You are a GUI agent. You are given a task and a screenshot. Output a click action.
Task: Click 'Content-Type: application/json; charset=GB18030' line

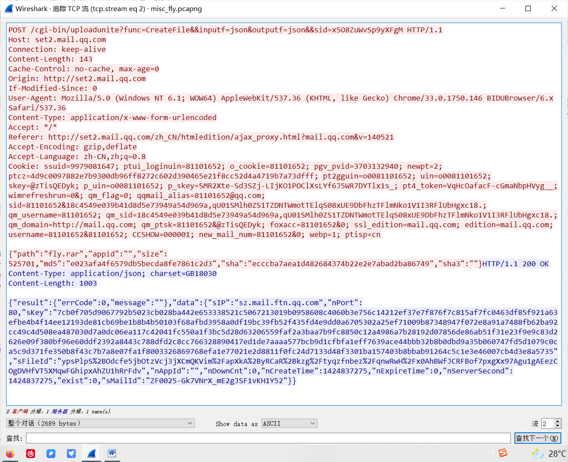tap(113, 273)
